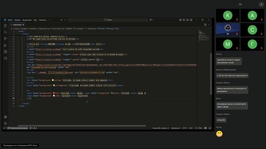Open the Chat view below the Extensions icon
Viewport: 266px width, 149px height.
coord(5,58)
